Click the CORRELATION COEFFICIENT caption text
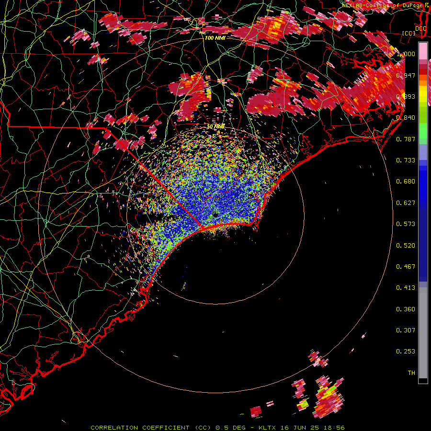The image size is (431, 431). coord(140,428)
